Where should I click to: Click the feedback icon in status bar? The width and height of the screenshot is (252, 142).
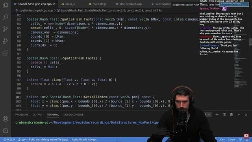click(240, 140)
